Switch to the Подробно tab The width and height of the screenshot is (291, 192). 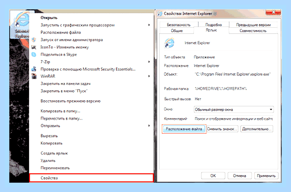[x=214, y=25]
